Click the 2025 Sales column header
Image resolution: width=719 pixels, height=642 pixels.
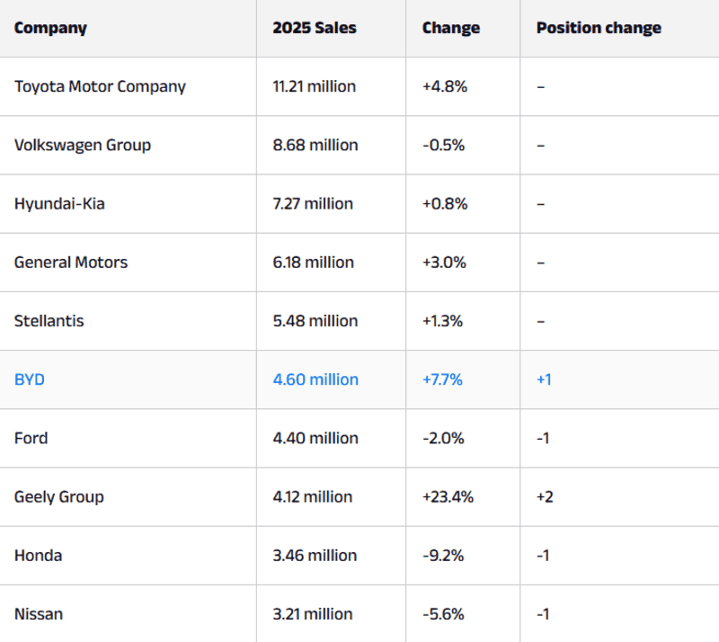315,28
